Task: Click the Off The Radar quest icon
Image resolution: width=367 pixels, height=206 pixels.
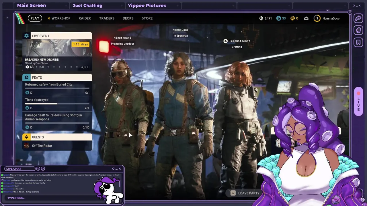Action: click(27, 146)
